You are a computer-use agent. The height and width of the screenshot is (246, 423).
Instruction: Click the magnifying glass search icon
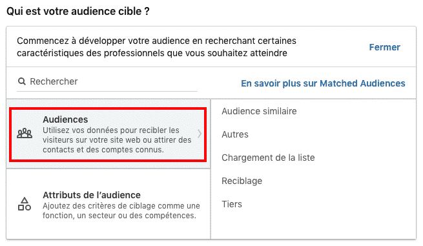(21, 81)
